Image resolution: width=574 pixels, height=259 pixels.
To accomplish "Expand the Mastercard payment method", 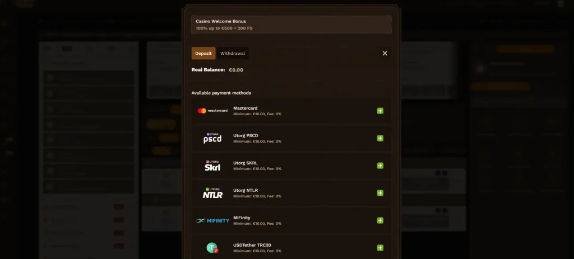I will (x=381, y=111).
